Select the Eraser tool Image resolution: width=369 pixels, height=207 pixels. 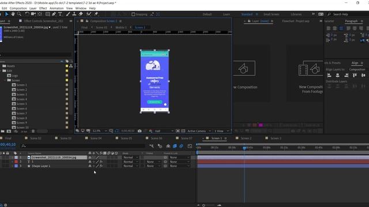pos(81,14)
